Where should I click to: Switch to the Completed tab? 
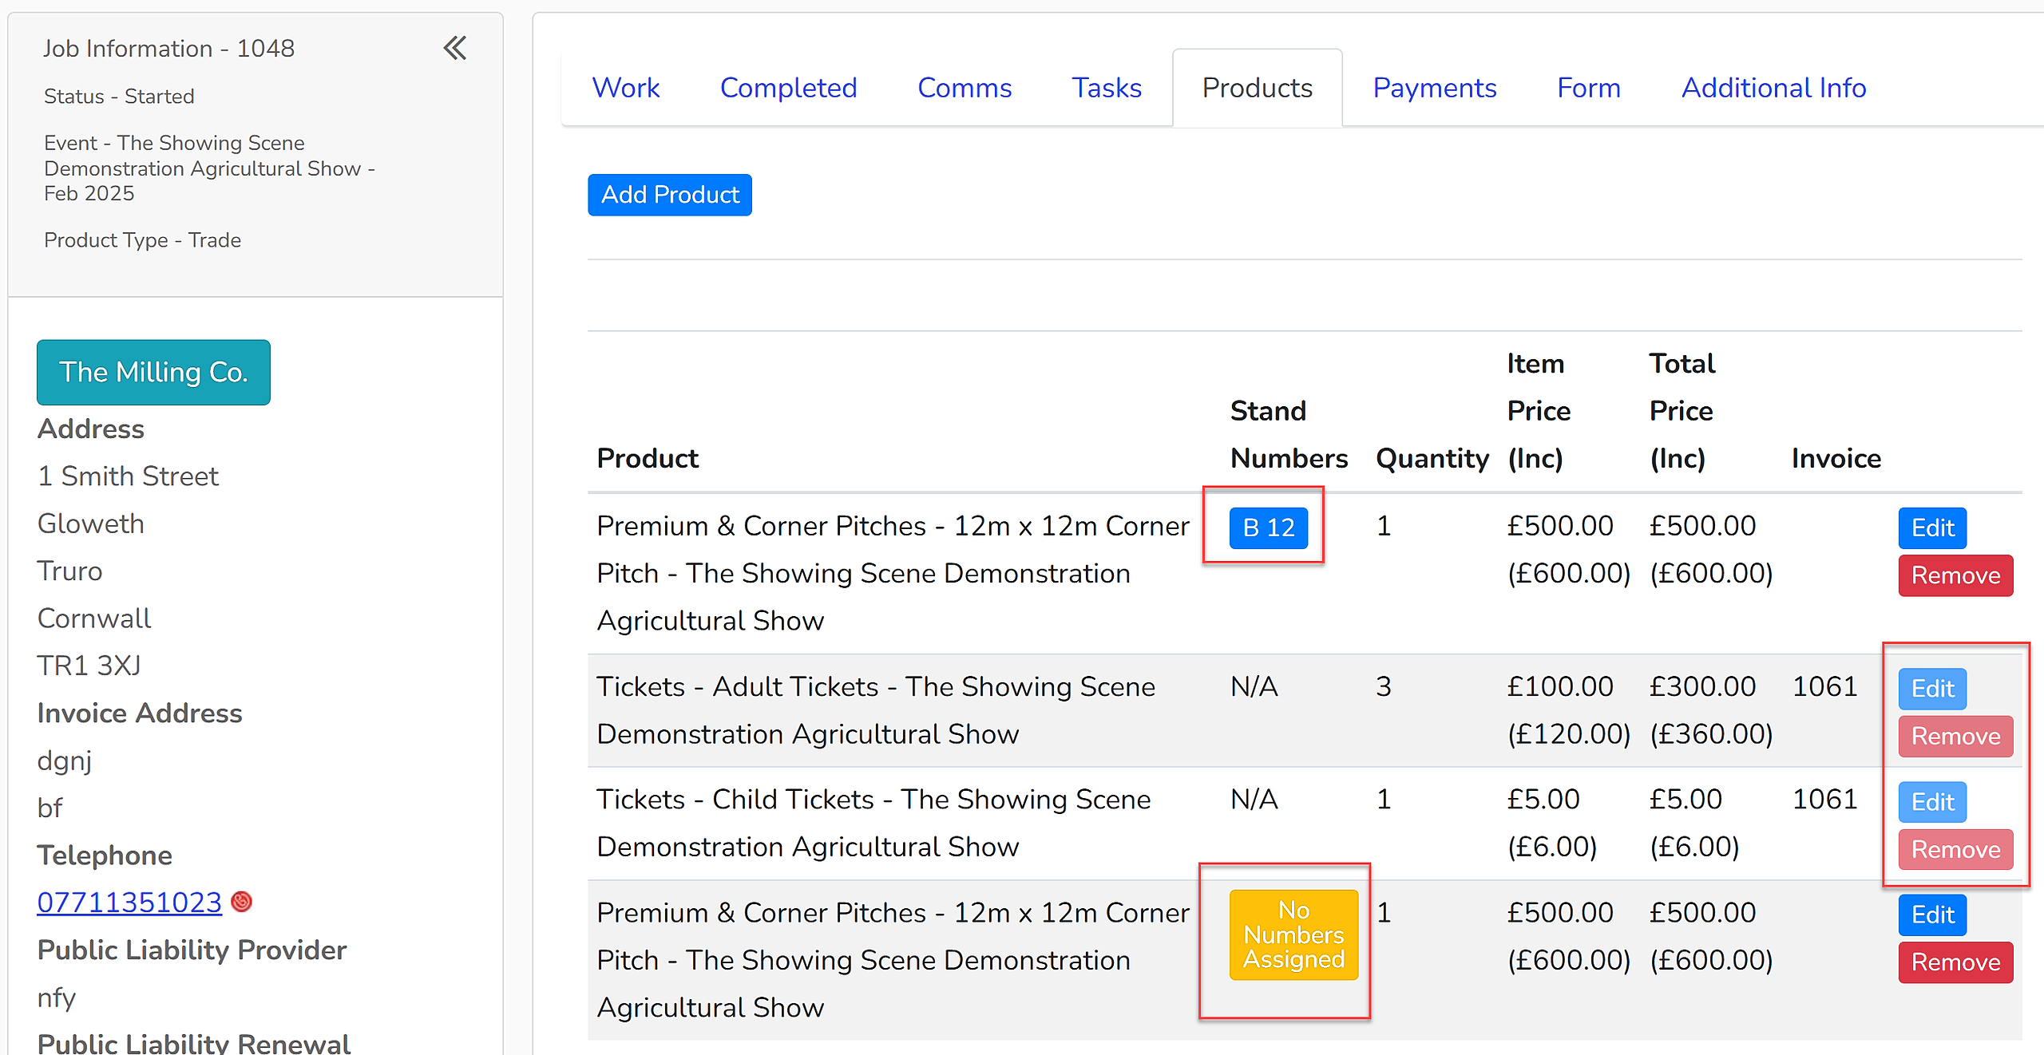pyautogui.click(x=788, y=88)
